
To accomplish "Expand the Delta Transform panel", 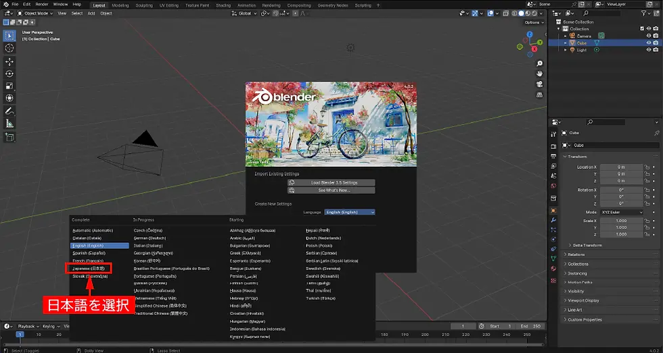I will (588, 245).
